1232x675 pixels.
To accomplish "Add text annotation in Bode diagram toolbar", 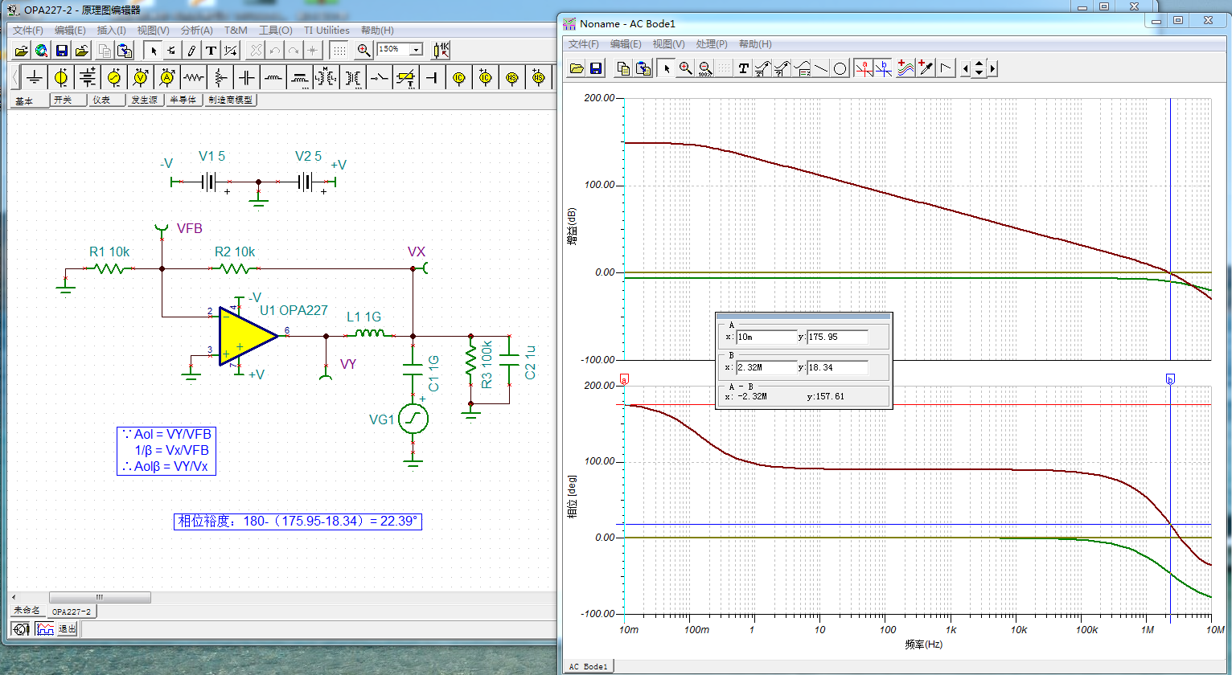I will tap(743, 68).
